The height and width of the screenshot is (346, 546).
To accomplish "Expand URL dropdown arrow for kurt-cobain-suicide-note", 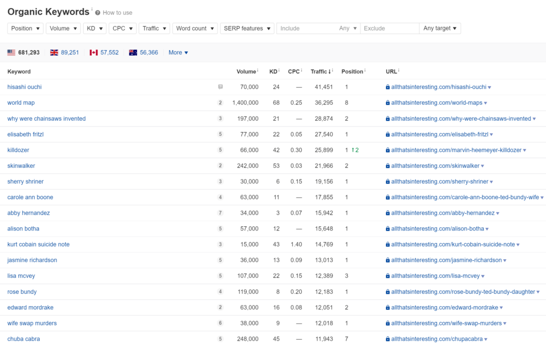I will pos(518,244).
